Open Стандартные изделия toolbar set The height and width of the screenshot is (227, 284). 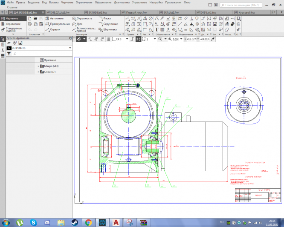pyautogui.click(x=13, y=30)
